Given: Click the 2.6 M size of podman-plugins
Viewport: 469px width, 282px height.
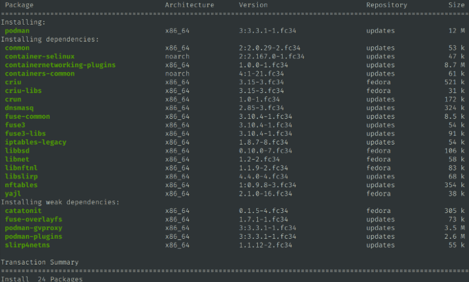Looking at the screenshot, I should point(455,236).
